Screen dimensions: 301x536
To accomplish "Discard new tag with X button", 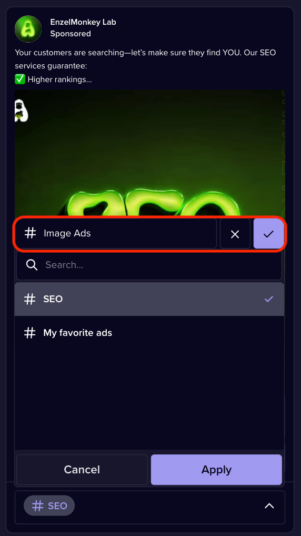I will coord(235,234).
